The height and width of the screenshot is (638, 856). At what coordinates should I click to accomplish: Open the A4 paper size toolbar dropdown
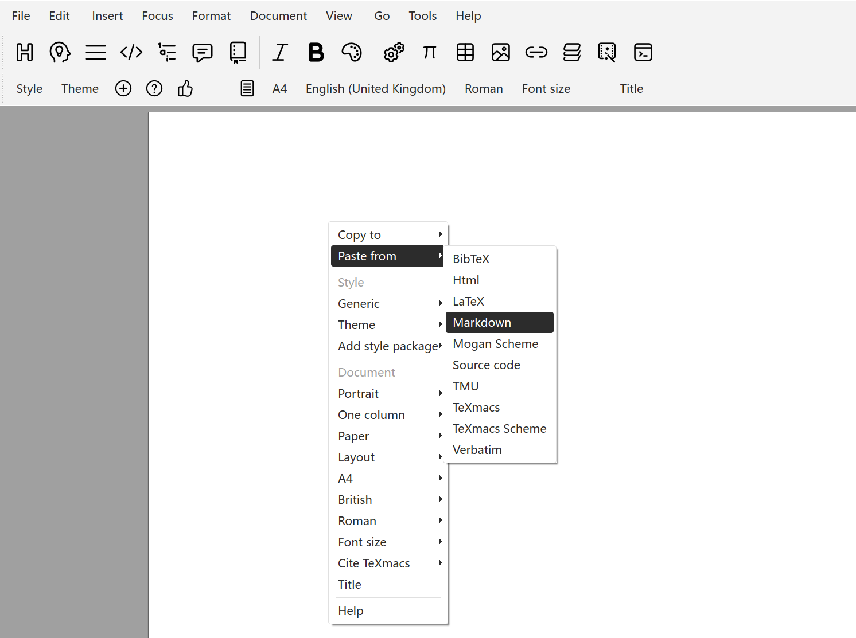279,89
